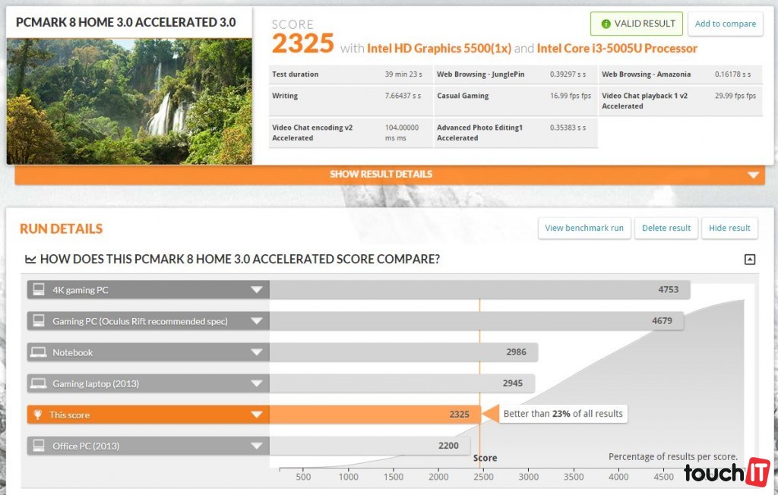The image size is (778, 495).
Task: Click the 4K gaming PC monitor icon
Action: [x=38, y=290]
